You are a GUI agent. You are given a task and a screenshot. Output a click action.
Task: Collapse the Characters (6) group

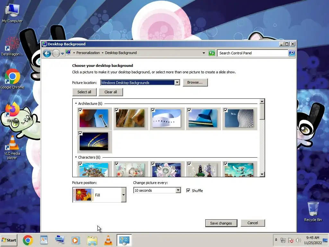tap(76, 157)
